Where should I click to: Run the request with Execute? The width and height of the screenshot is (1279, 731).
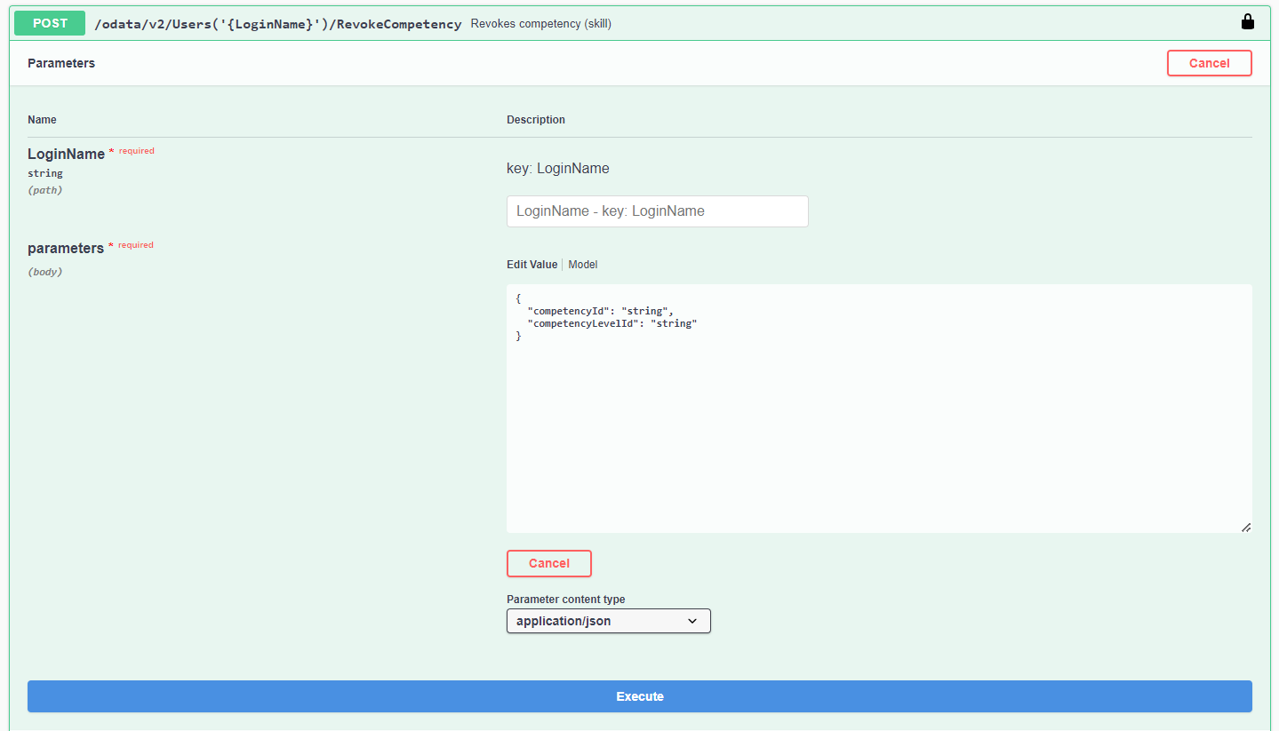[639, 696]
